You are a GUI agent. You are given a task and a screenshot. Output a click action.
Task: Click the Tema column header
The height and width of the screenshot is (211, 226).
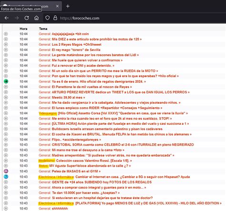point(43,29)
